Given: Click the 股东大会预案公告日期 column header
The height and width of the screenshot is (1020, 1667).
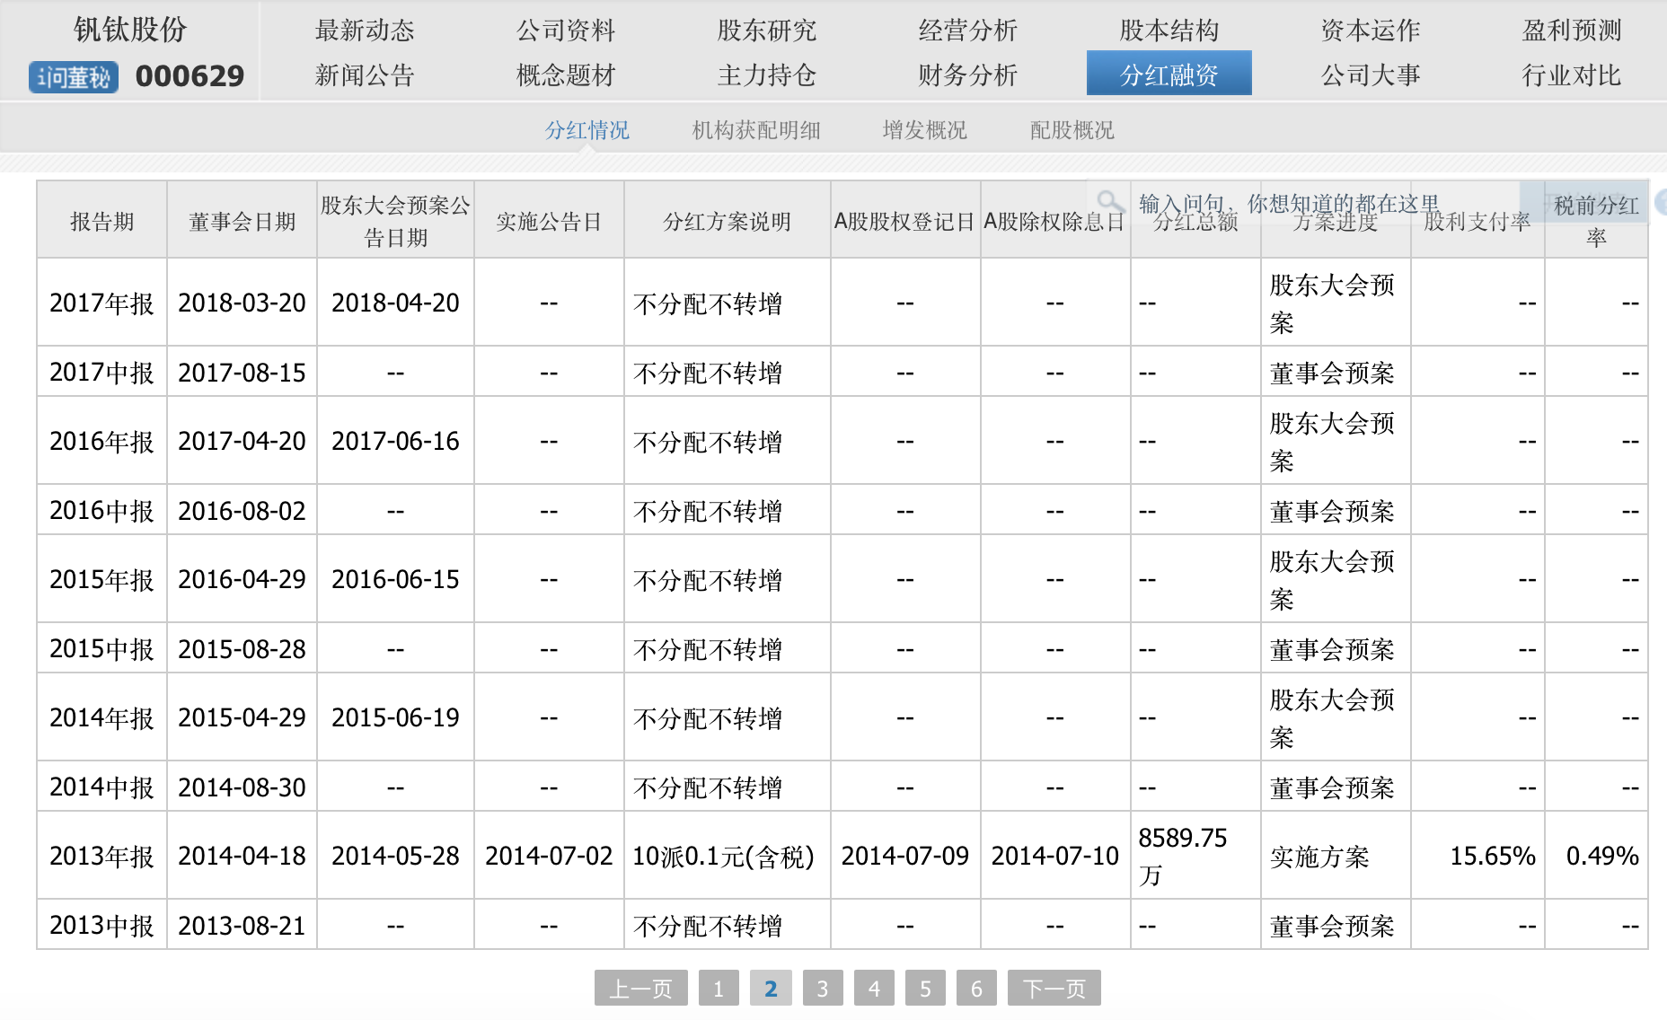Looking at the screenshot, I should point(395,221).
